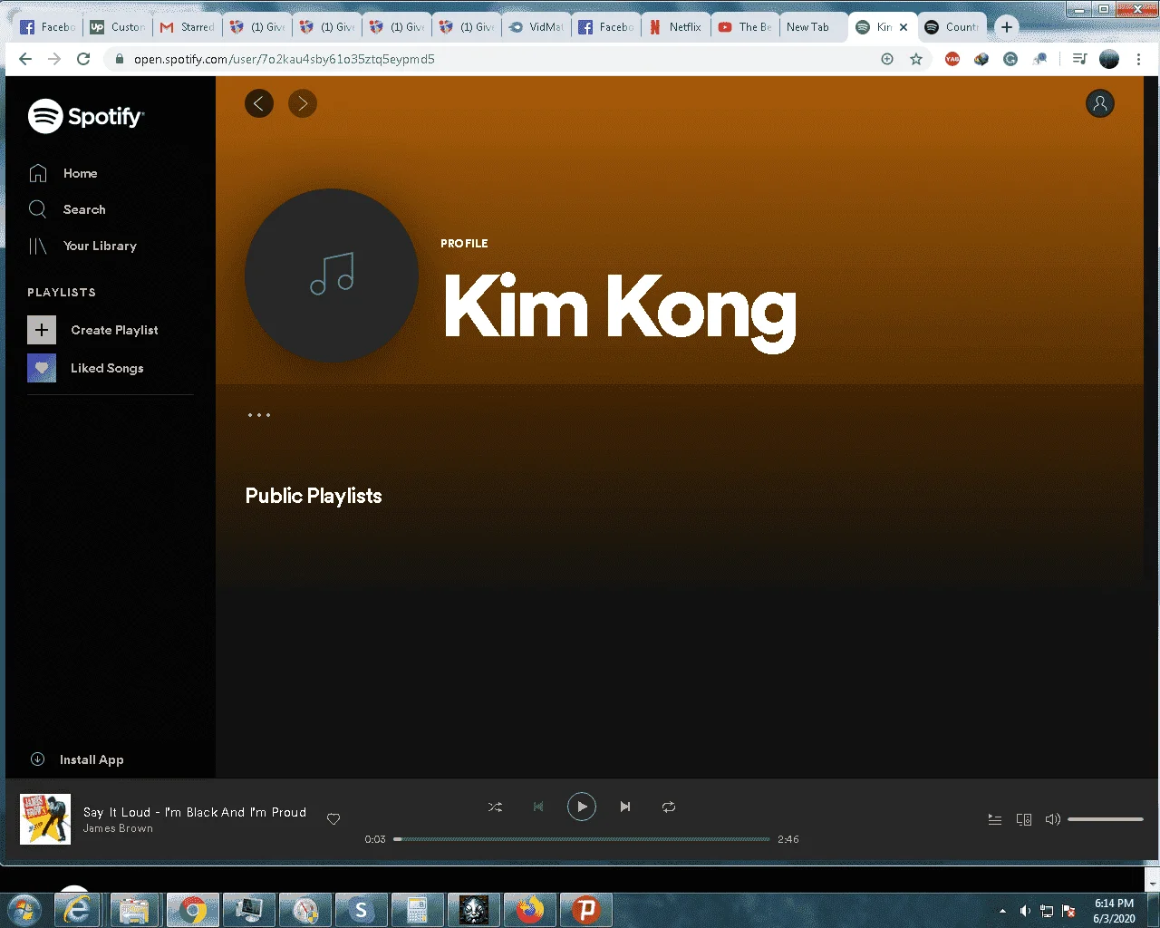1160x928 pixels.
Task: Click the Spotify logo in the sidebar
Action: pos(86,116)
